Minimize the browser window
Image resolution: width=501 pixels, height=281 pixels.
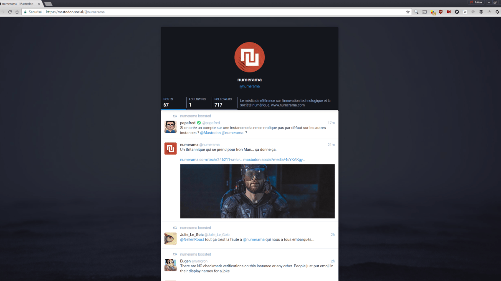tap(489, 2)
